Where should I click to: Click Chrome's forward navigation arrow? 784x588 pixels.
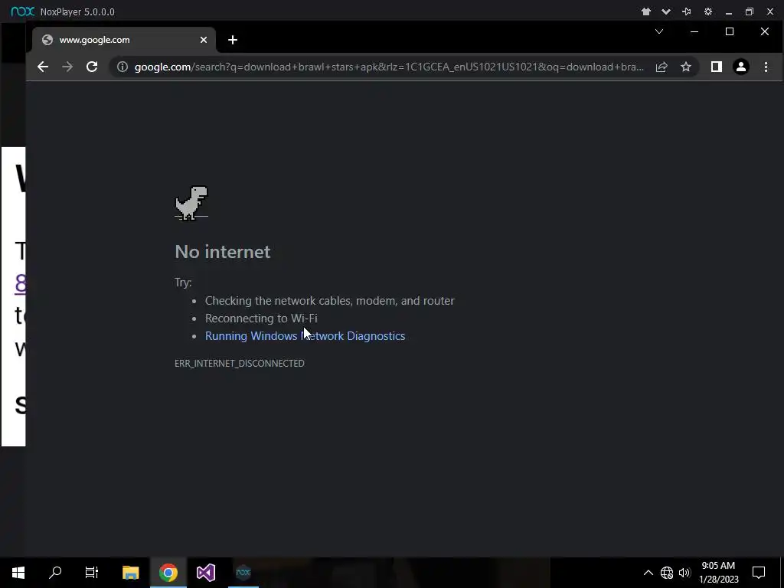(67, 67)
